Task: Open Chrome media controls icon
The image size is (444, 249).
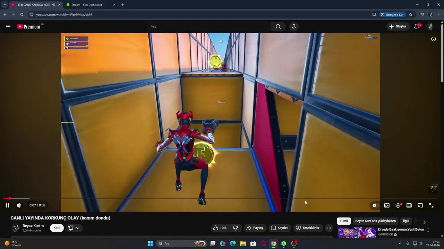Action: tap(422, 15)
